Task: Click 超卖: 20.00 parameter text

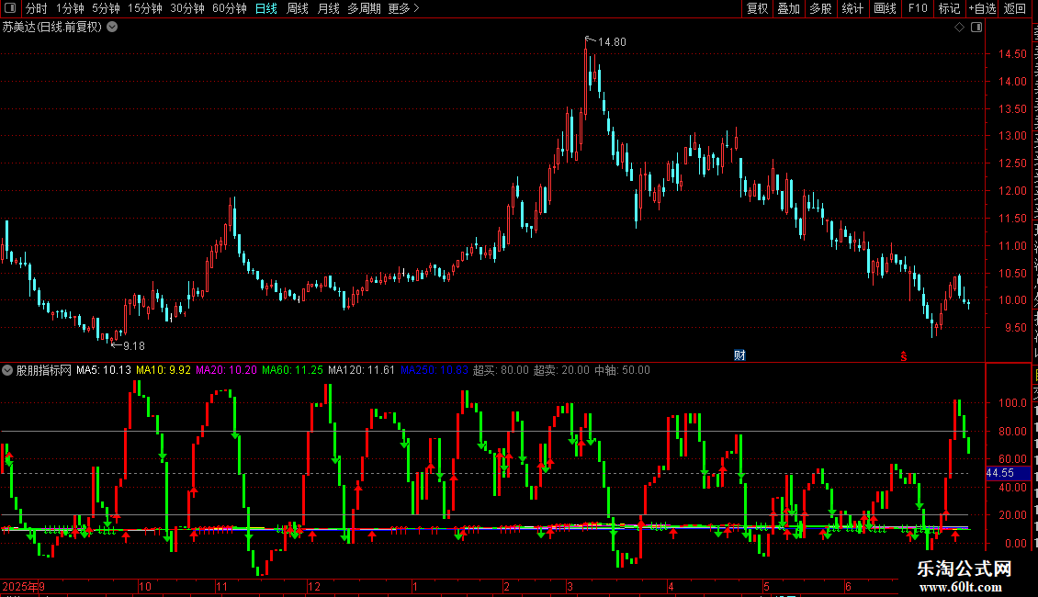Action: point(561,370)
